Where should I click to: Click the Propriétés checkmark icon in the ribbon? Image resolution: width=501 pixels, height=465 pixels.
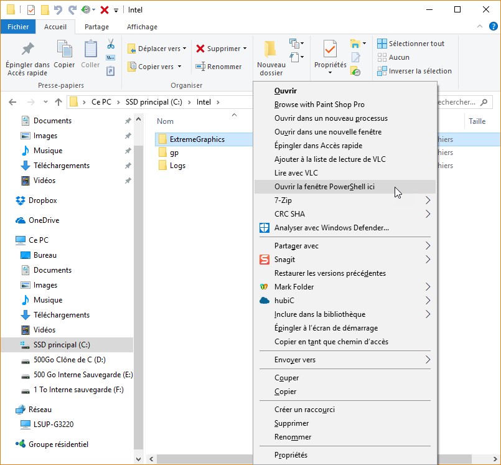point(330,49)
